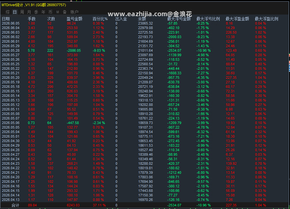Click the profit value 626.03
Screen dimensions: 290x209
tap(72, 91)
